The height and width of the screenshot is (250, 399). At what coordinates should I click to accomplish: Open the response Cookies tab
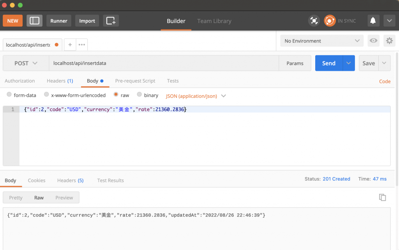pyautogui.click(x=37, y=180)
